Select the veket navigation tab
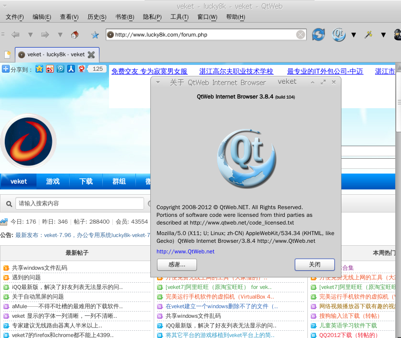 (18, 181)
